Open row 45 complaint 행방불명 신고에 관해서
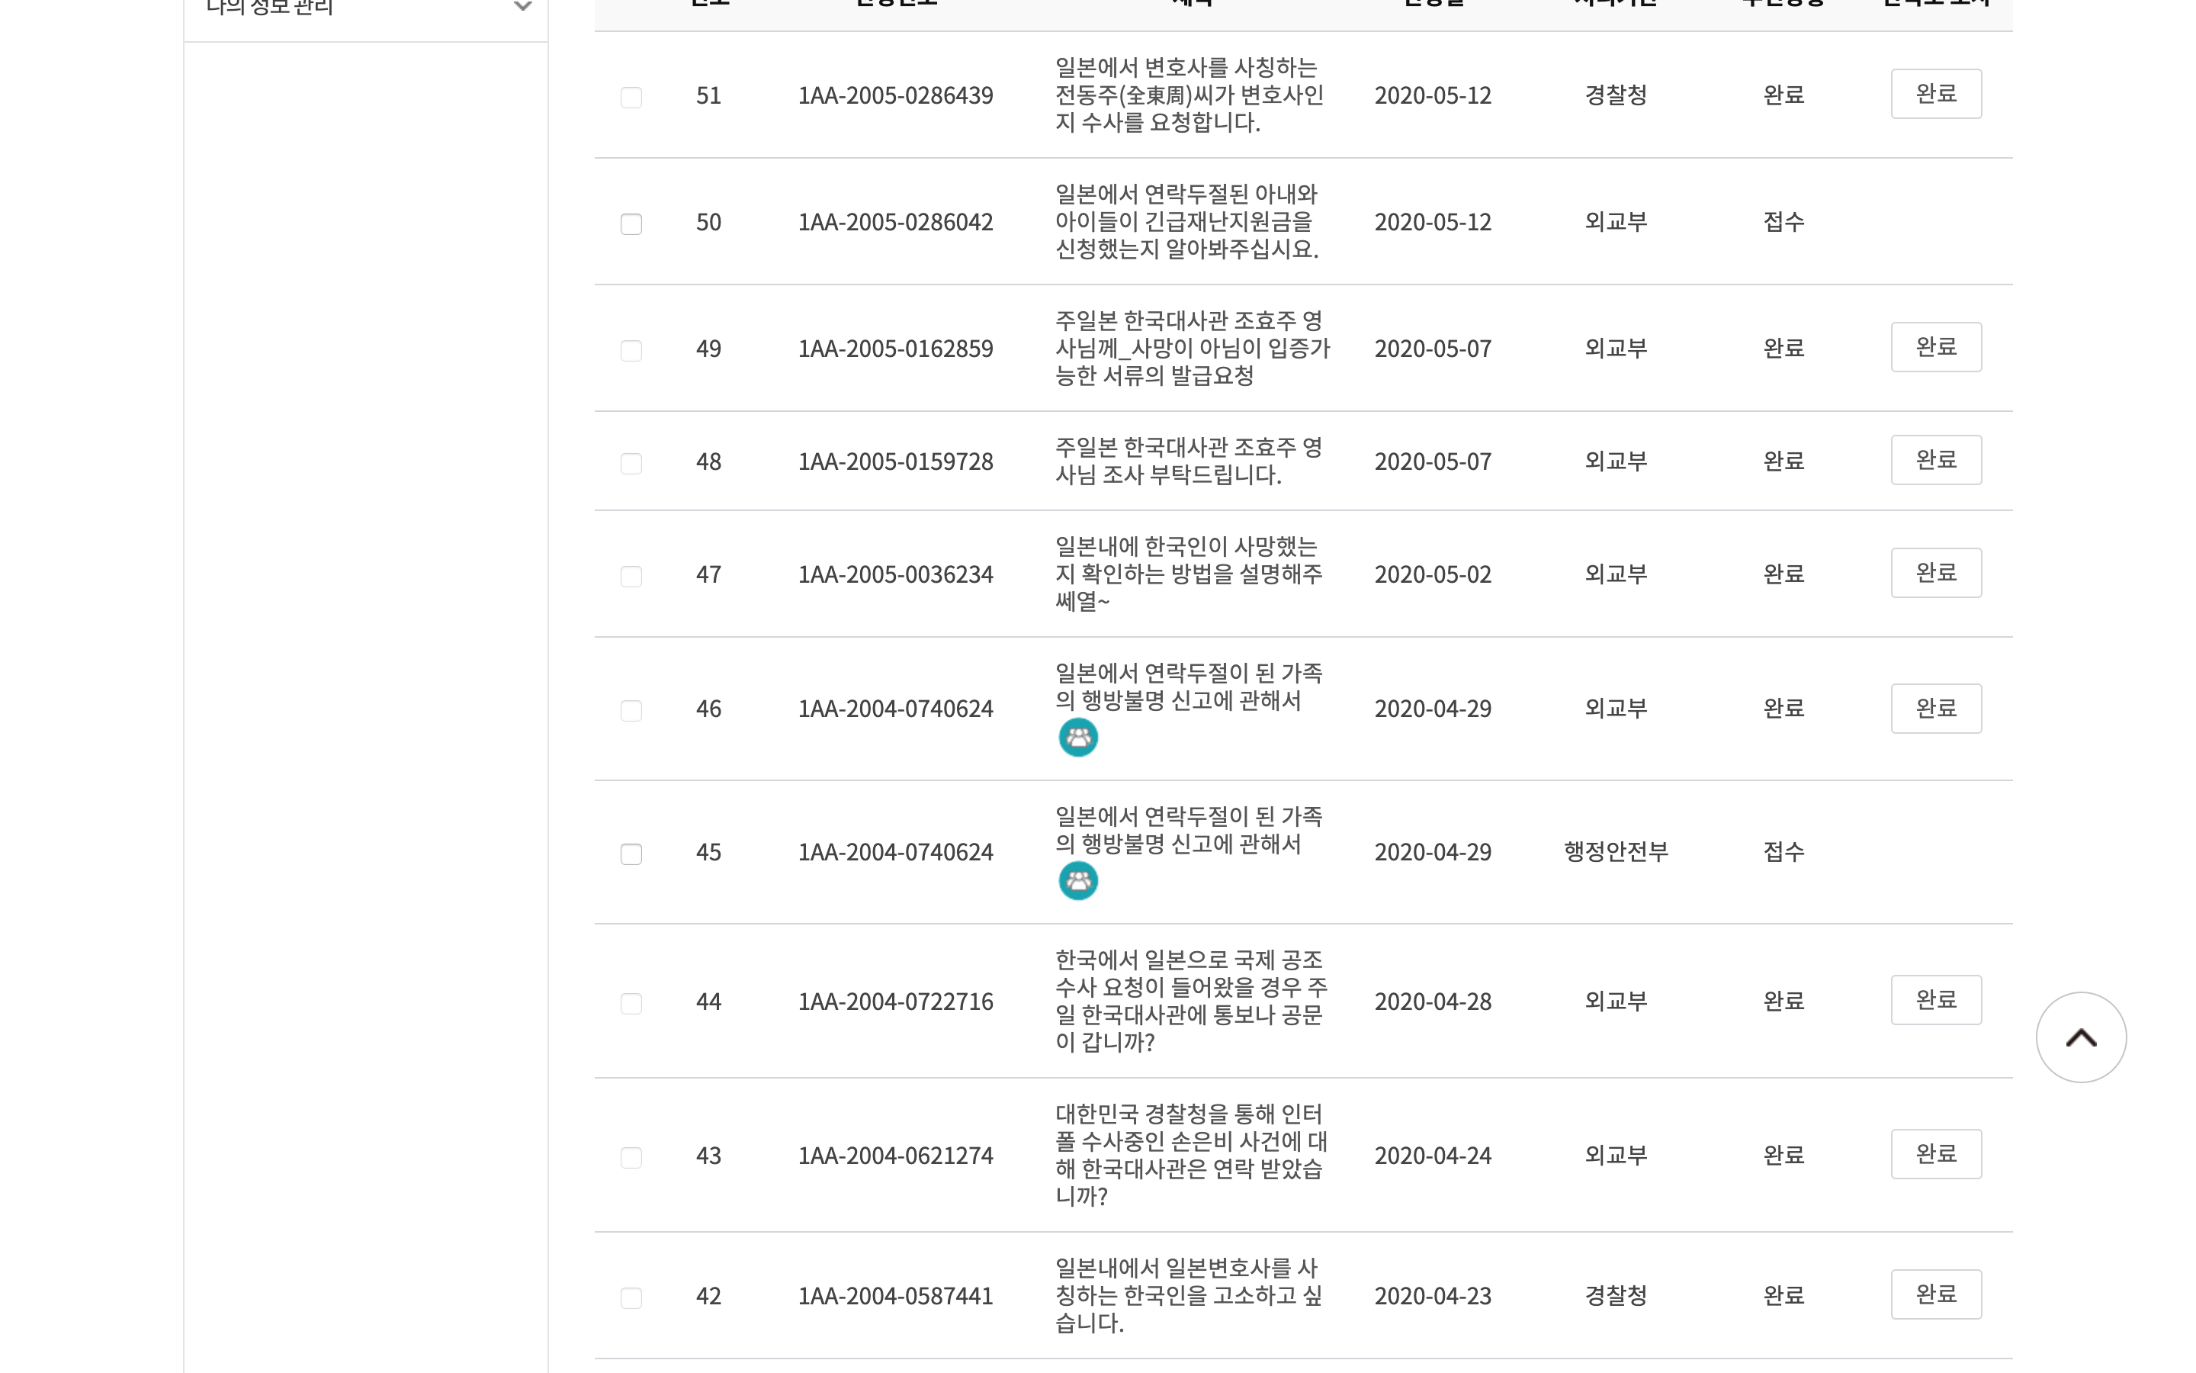2196x1373 pixels. (x=1189, y=831)
